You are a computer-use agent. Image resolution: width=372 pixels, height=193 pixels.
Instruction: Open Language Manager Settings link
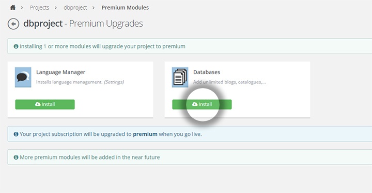click(x=114, y=82)
